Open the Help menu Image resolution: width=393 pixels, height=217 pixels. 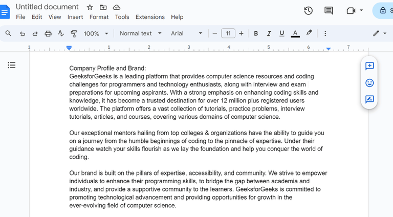[x=177, y=17]
